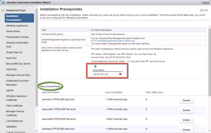Image resolution: width=211 pixels, height=133 pixels.
Task: Go to Validation step
Action: (11, 127)
